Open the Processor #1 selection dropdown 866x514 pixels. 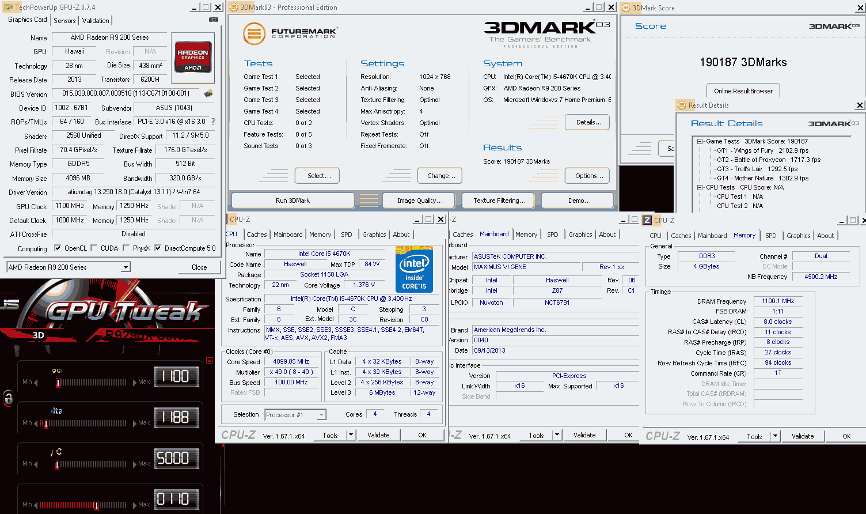tap(321, 415)
